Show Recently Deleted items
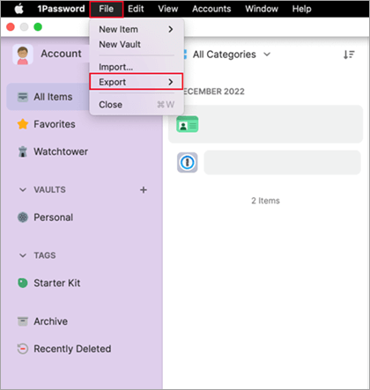370x390 pixels. click(x=72, y=349)
